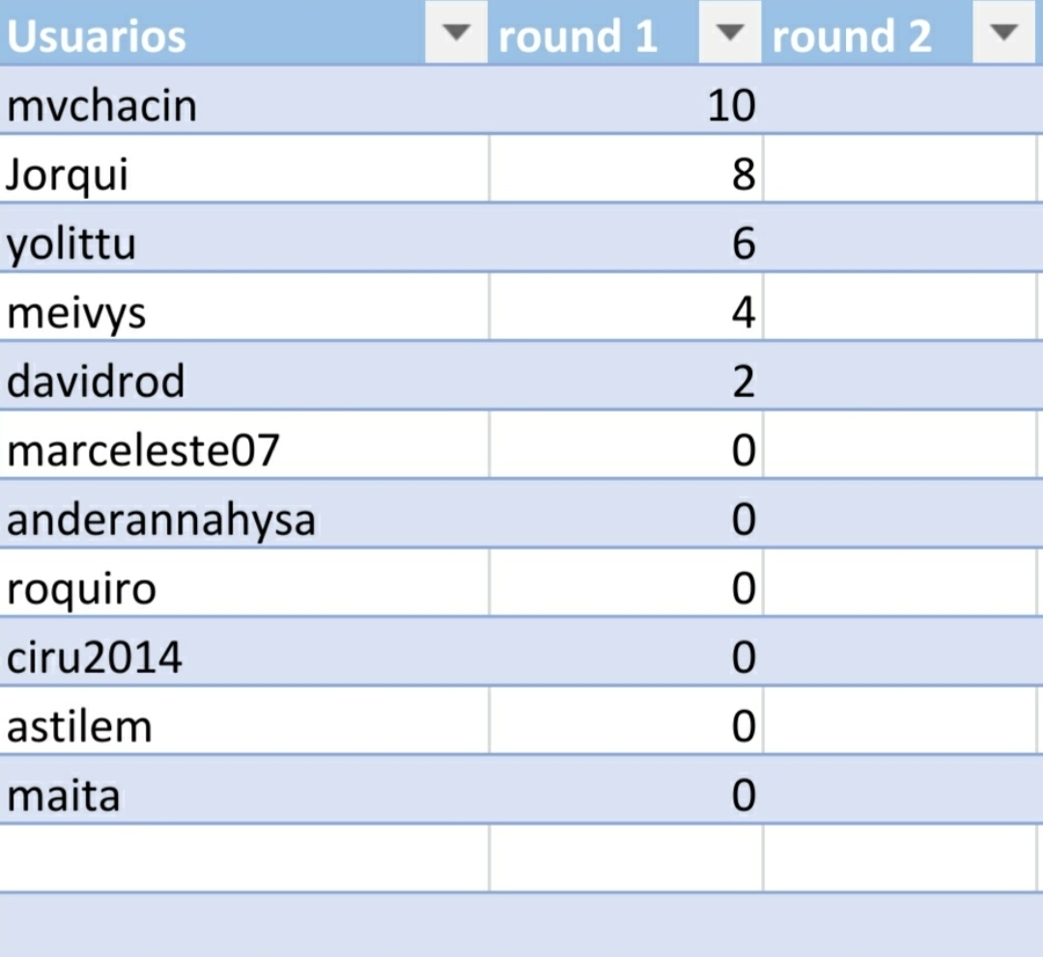Click Jorqui's round 1 score of 8

click(x=742, y=175)
